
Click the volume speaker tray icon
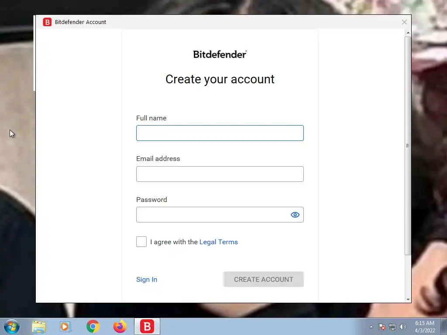click(x=403, y=327)
